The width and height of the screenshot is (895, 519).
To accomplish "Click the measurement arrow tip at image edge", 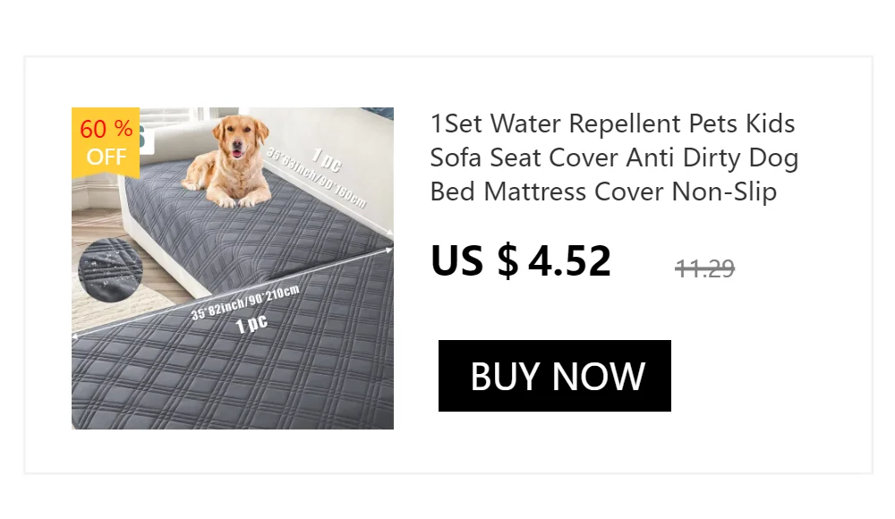I will click(x=390, y=250).
